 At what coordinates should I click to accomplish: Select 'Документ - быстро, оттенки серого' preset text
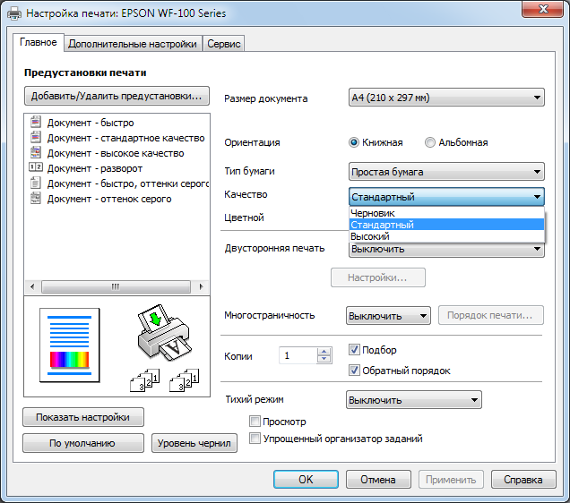(x=128, y=183)
